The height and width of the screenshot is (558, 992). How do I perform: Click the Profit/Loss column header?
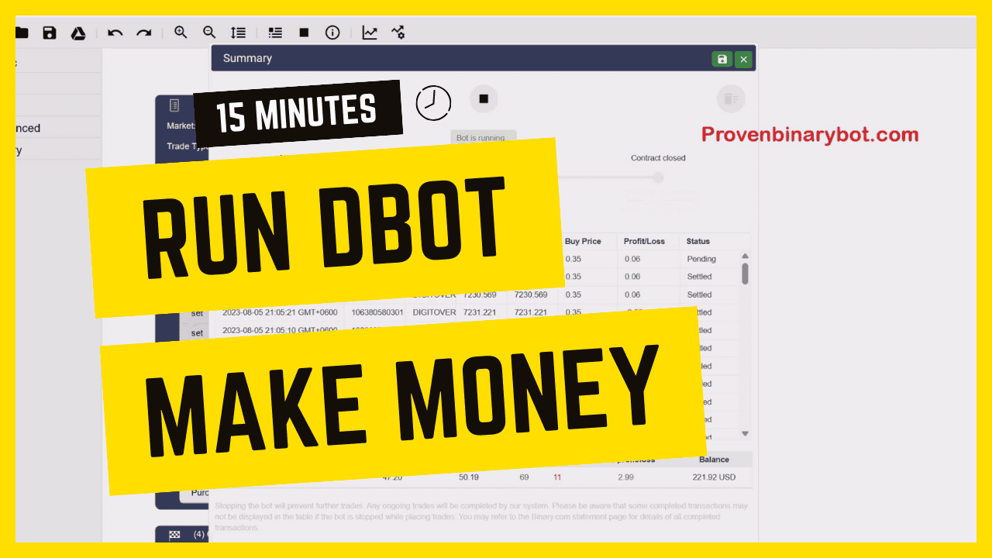click(644, 241)
